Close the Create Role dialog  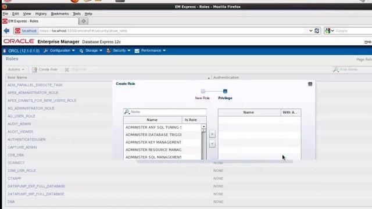coord(310,84)
